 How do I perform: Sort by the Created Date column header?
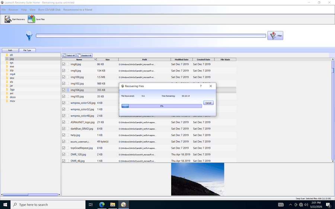click(203, 60)
